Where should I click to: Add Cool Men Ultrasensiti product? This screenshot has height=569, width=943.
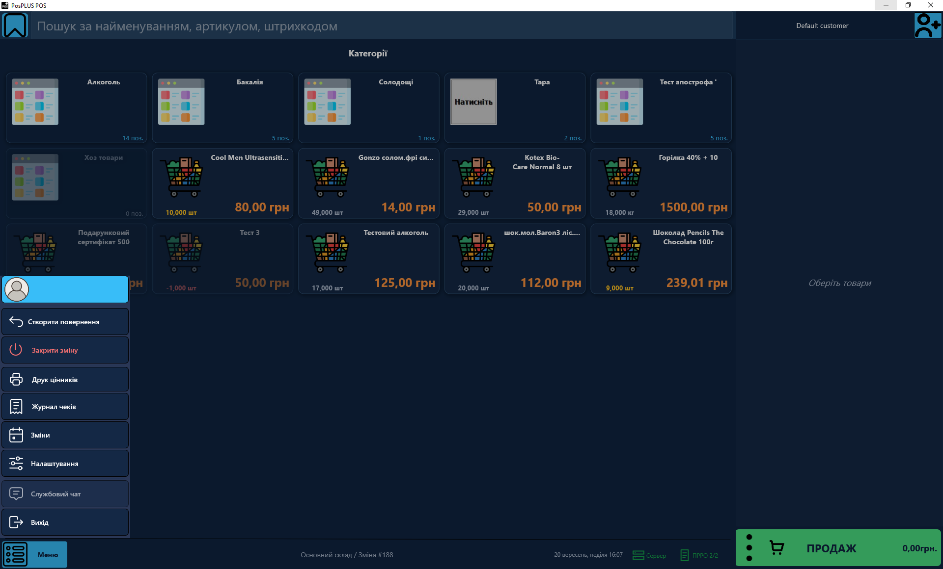coord(222,183)
